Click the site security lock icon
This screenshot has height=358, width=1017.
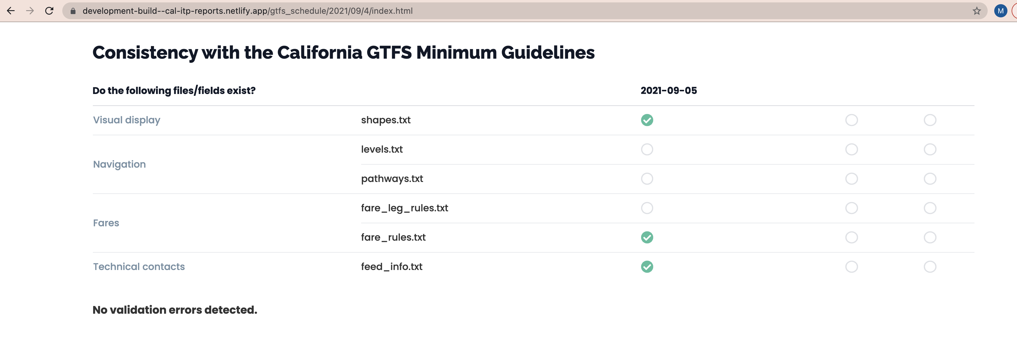pos(73,11)
